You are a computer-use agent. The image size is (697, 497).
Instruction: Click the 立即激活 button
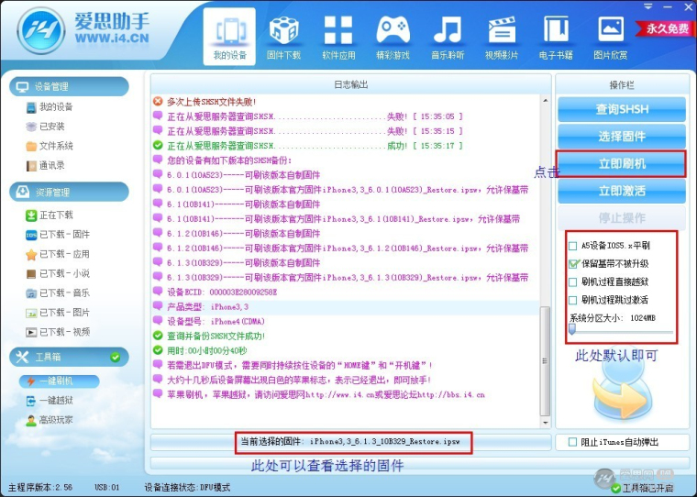pyautogui.click(x=622, y=191)
